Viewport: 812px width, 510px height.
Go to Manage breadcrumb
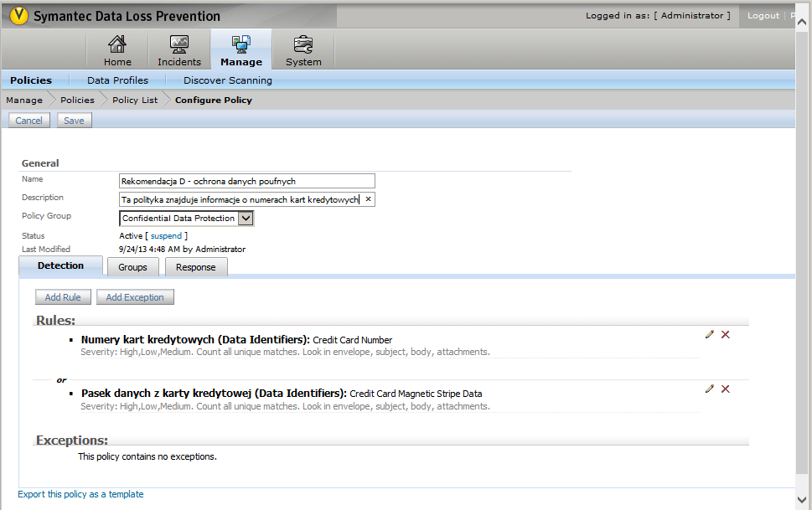click(x=24, y=100)
